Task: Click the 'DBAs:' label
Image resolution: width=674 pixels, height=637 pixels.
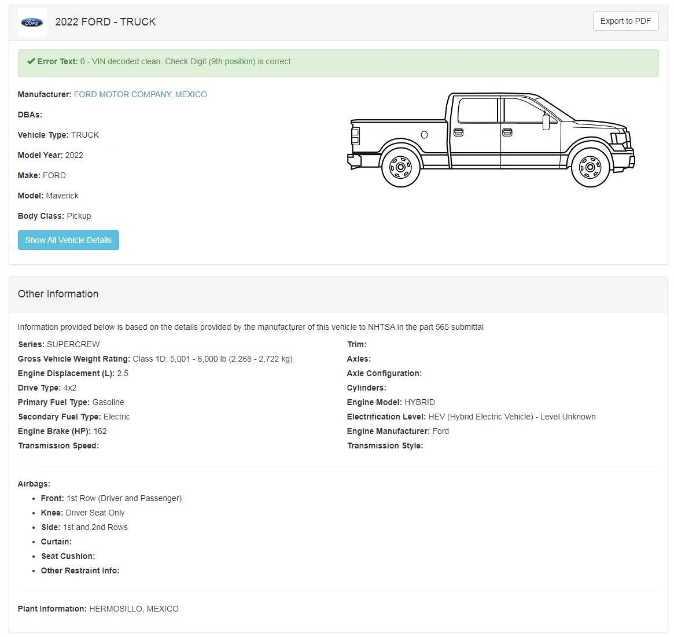Action: tap(30, 115)
